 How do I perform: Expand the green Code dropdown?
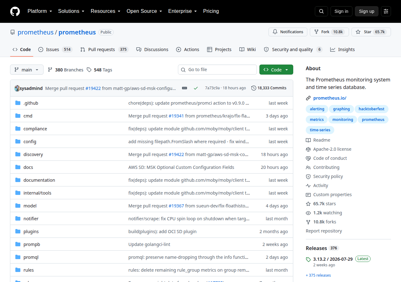276,70
